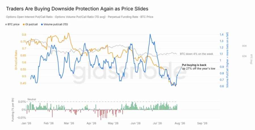Toggle the BTC price legend entry
Viewport: 255px width, 130px height.
12,24
